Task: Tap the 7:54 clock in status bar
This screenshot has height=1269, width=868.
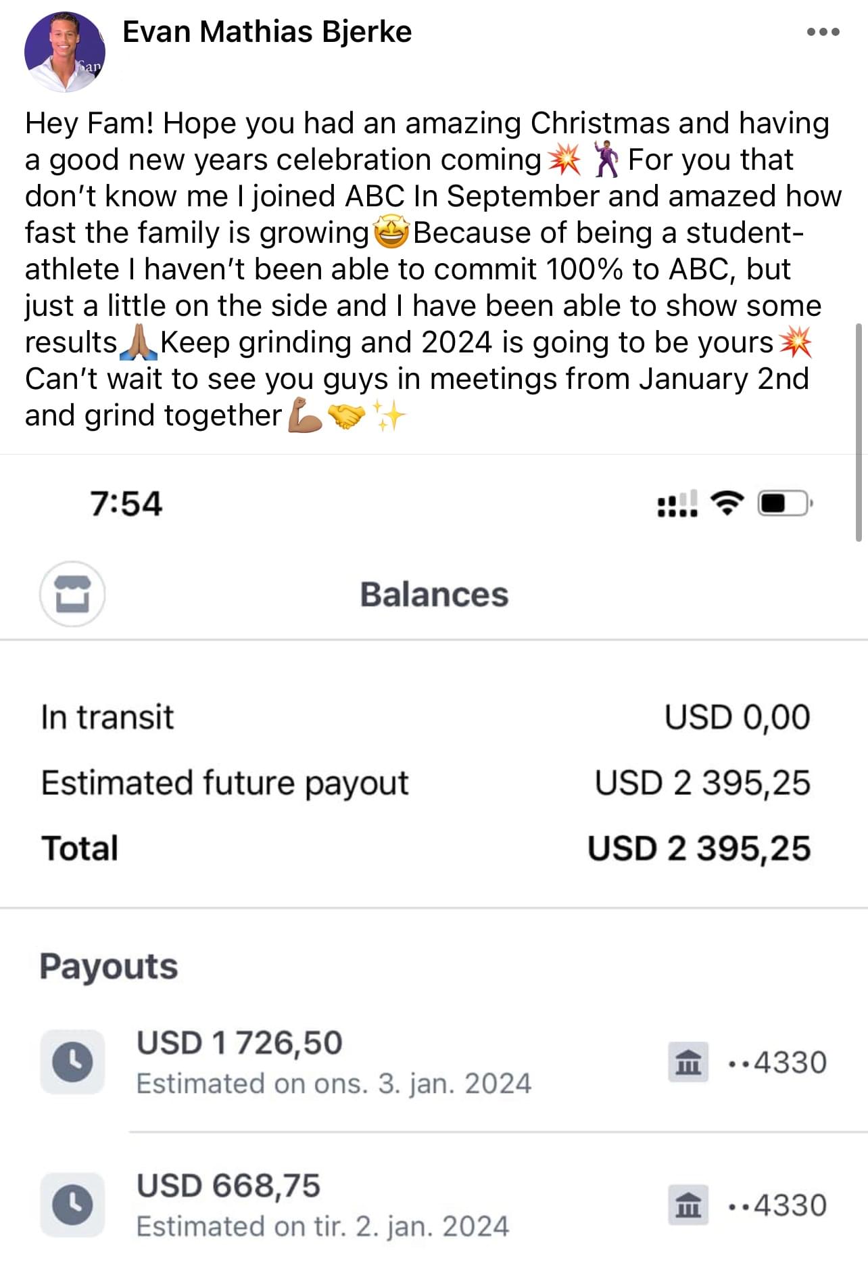Action: click(x=126, y=503)
